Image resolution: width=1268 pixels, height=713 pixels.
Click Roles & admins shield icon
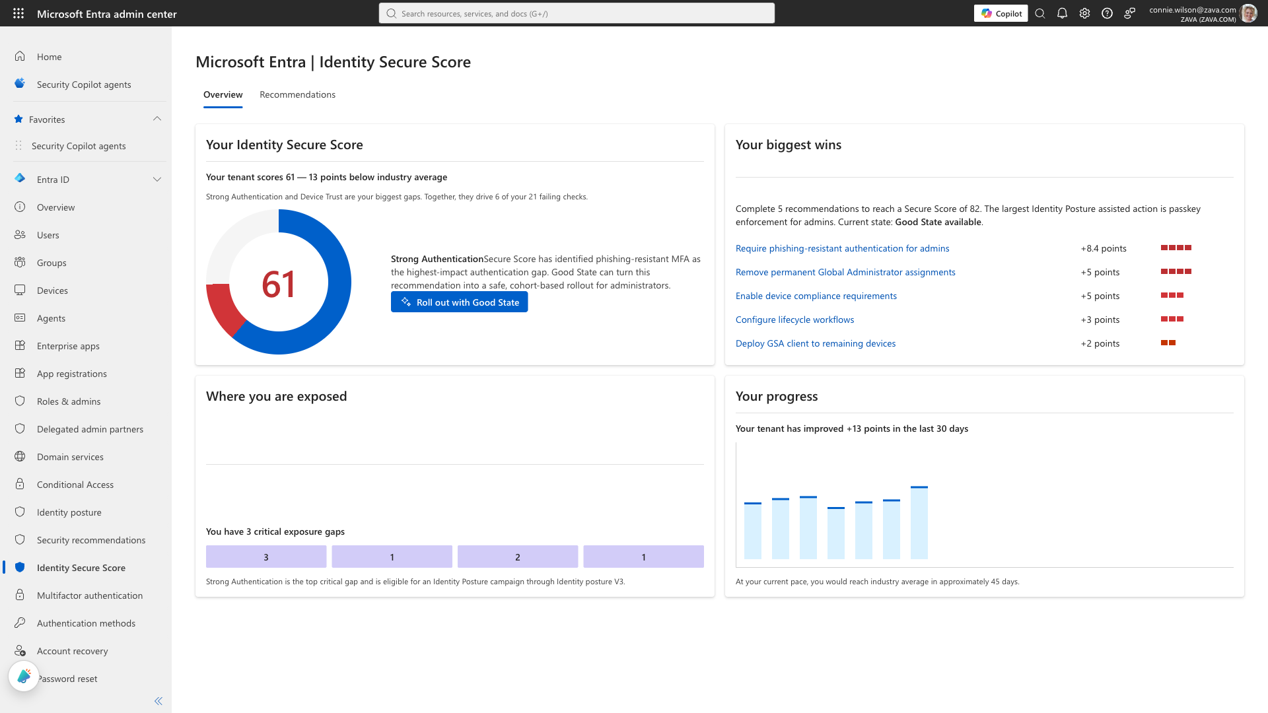click(20, 401)
